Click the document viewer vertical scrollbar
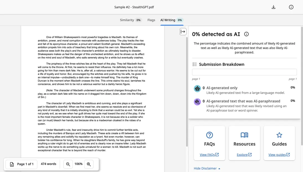The image size is (303, 172). pos(187,92)
